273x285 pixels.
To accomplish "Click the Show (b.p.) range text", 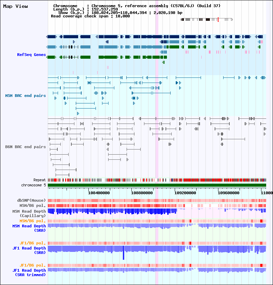I will coord(120,13).
